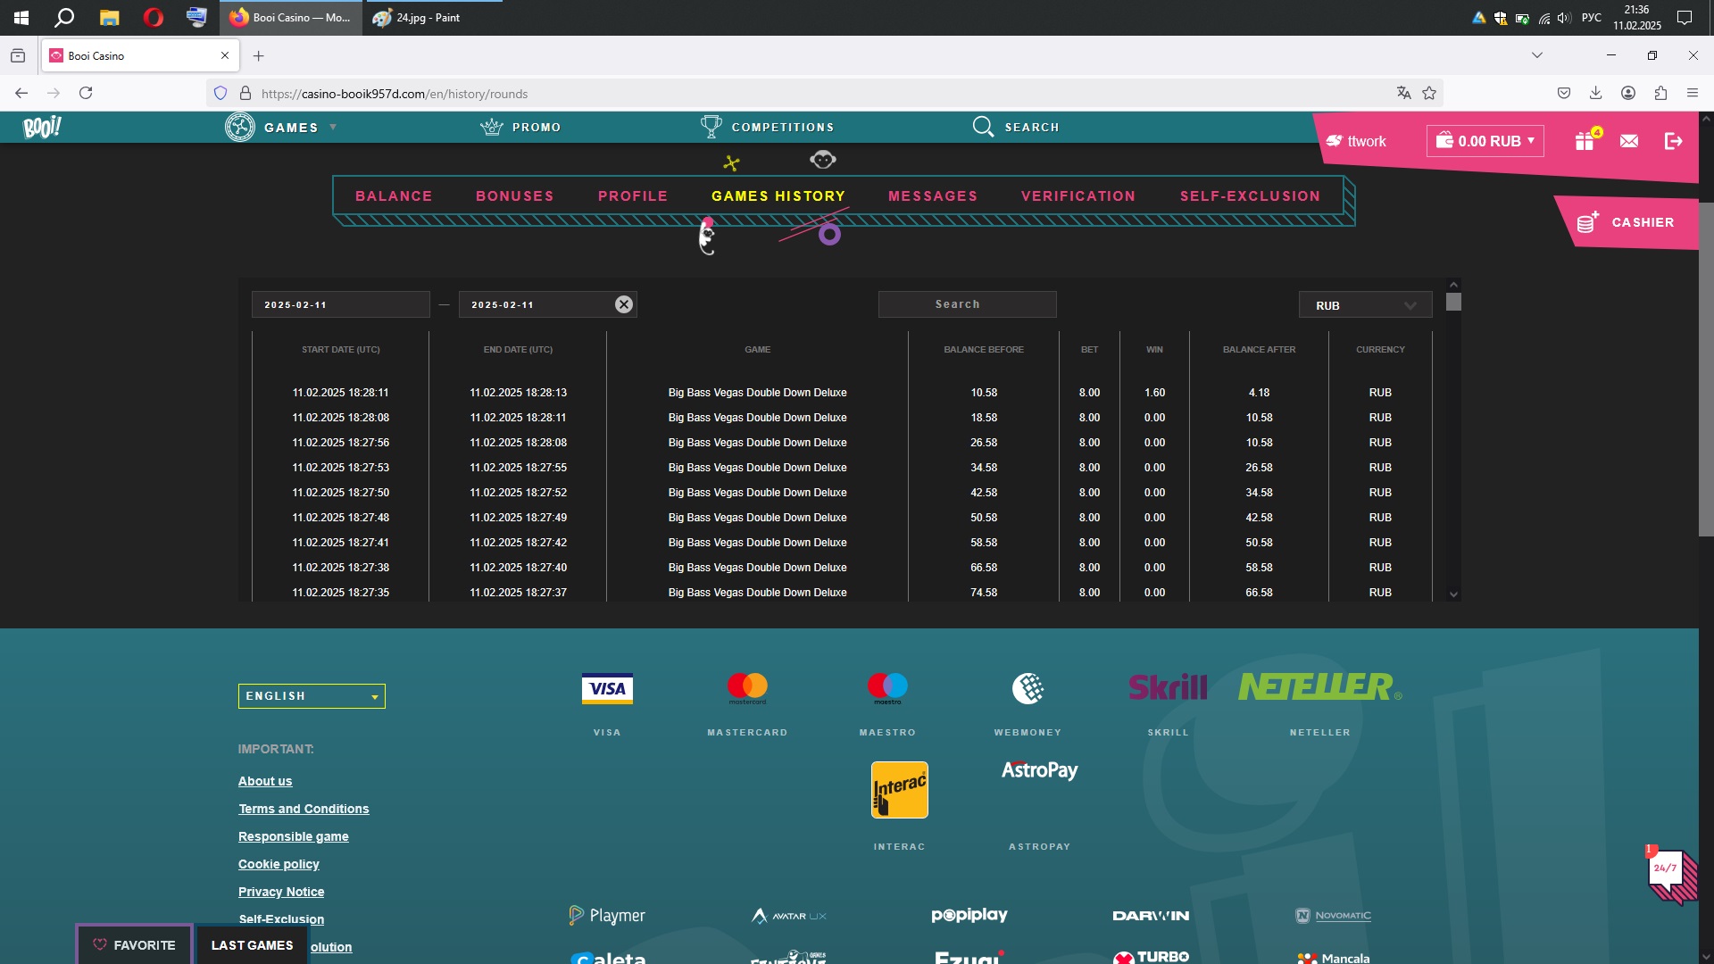Click the ttwork username button
Image resolution: width=1714 pixels, height=964 pixels.
[1356, 141]
